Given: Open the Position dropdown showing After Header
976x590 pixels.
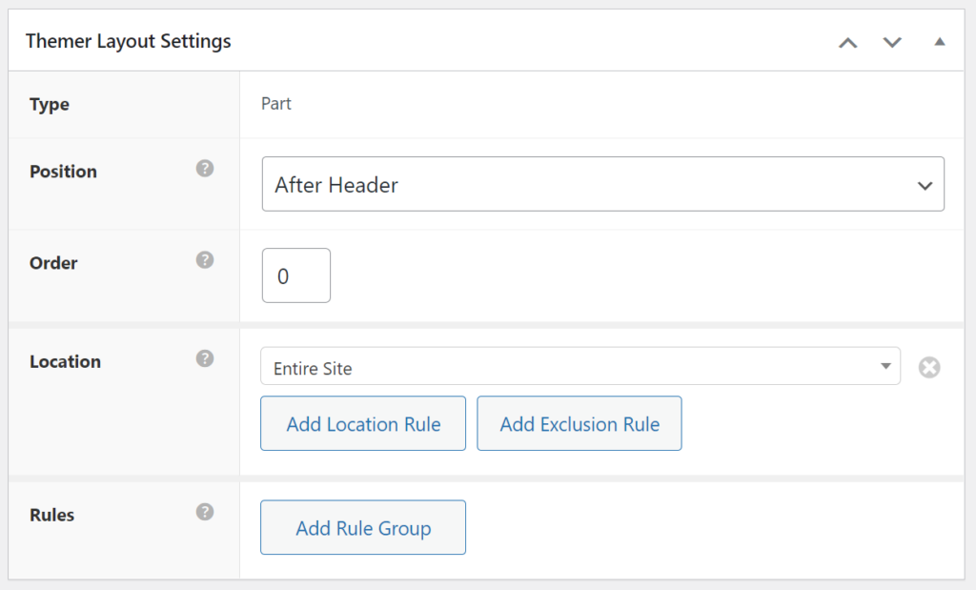Looking at the screenshot, I should click(602, 184).
